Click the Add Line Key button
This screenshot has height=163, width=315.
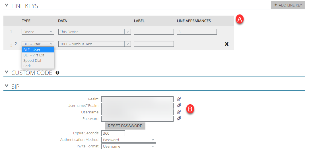coord(288,5)
